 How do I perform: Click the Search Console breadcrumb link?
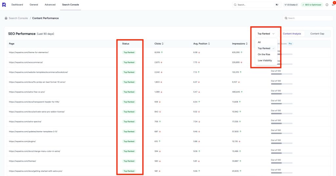pos(18,18)
